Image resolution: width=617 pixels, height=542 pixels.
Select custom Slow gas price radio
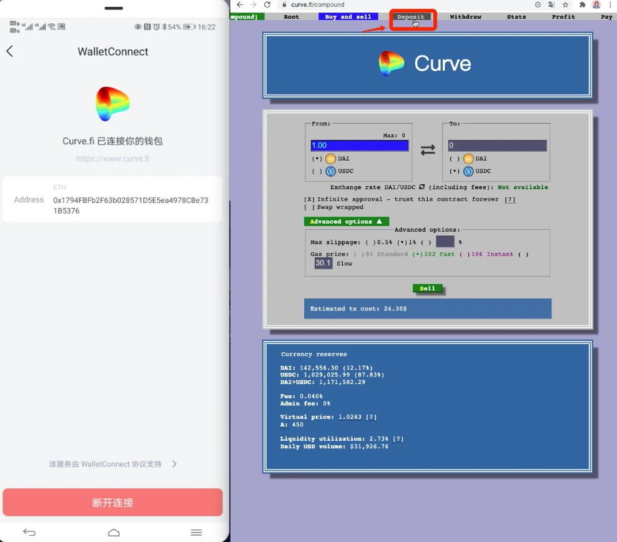click(523, 255)
